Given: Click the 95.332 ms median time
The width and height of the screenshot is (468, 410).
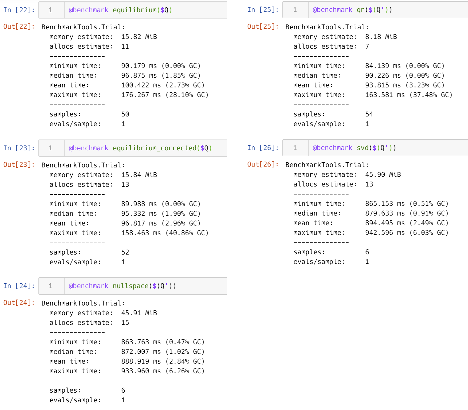Looking at the screenshot, I should pos(139,214).
